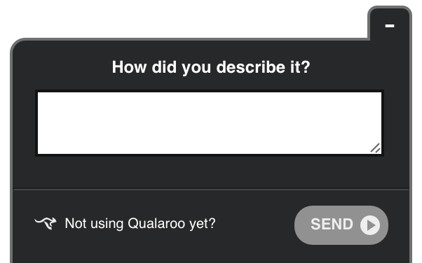Screen dimensions: 422x263
Task: Click the SEND button
Action: [341, 225]
